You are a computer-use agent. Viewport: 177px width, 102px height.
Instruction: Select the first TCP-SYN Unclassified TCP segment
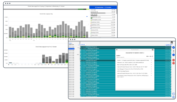[125, 47]
